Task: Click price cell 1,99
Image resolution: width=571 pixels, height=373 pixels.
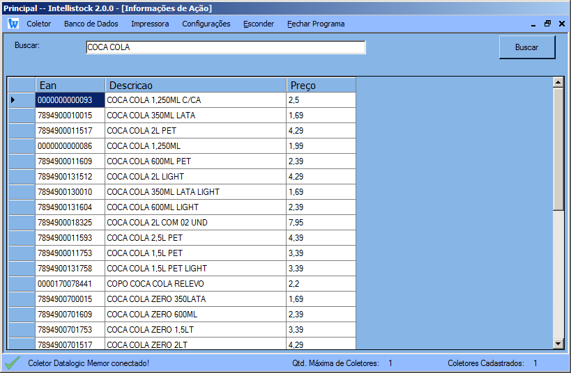Action: click(321, 145)
